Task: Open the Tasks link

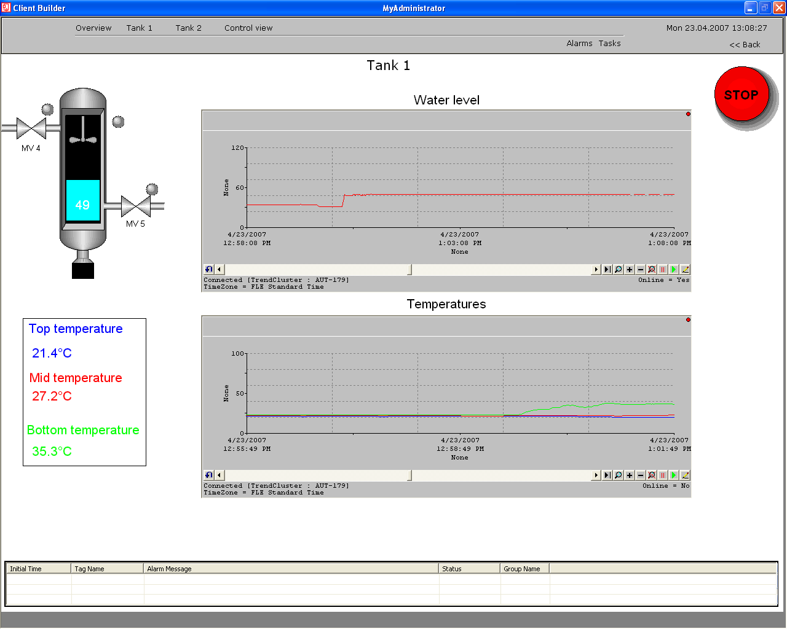Action: [x=609, y=44]
